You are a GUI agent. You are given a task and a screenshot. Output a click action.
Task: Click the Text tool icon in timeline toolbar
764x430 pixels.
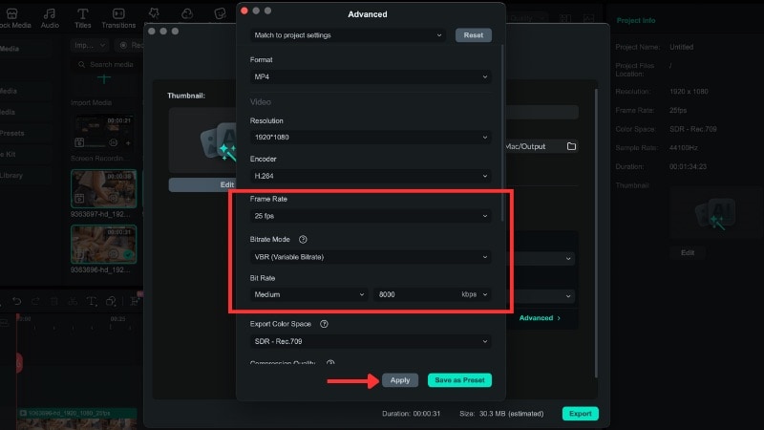click(x=92, y=302)
